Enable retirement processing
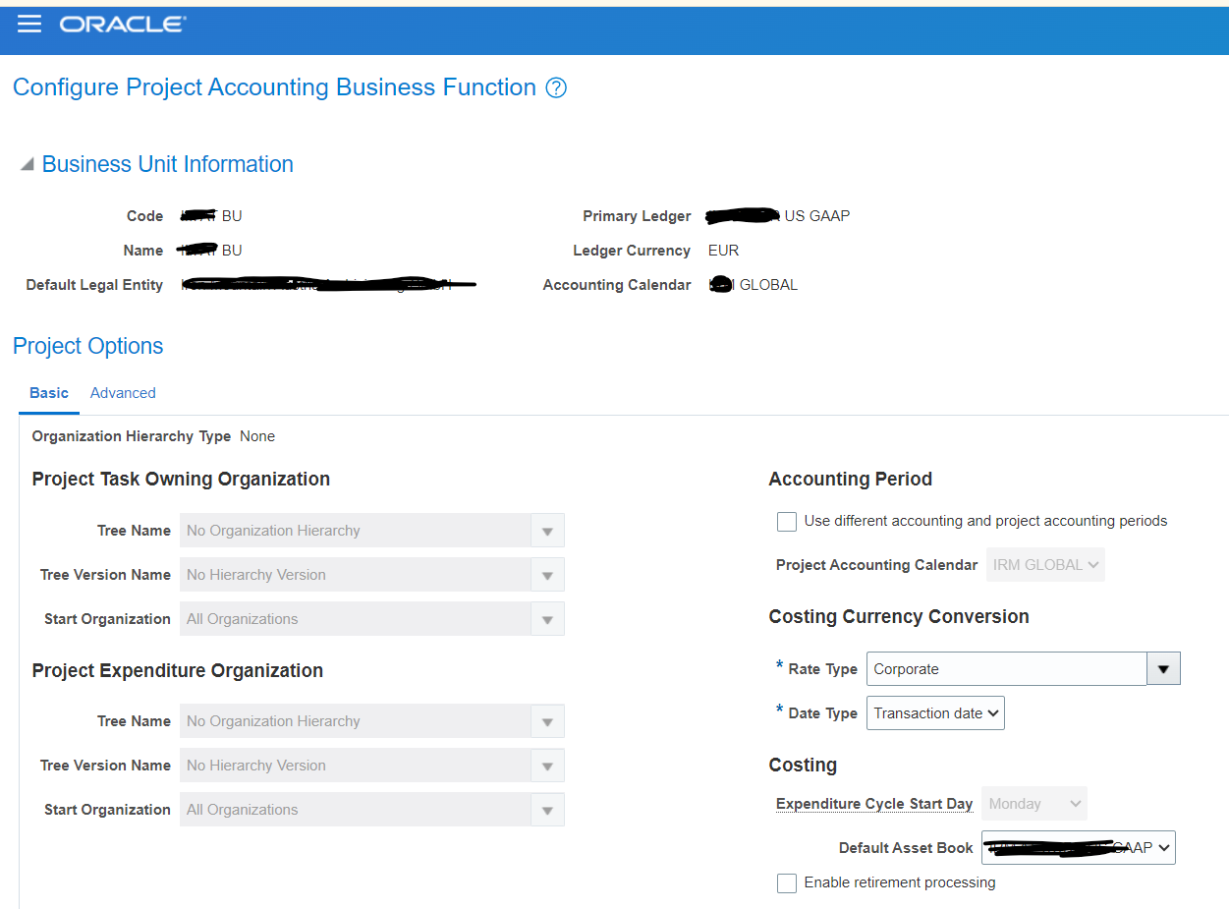This screenshot has height=909, width=1229. pos(786,882)
